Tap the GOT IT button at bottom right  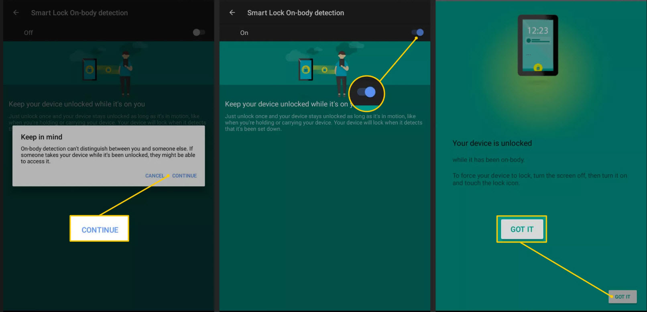[623, 297]
